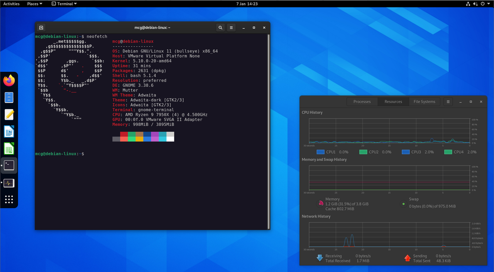Open System Monitor dock icon
Image resolution: width=494 pixels, height=272 pixels.
(9, 182)
